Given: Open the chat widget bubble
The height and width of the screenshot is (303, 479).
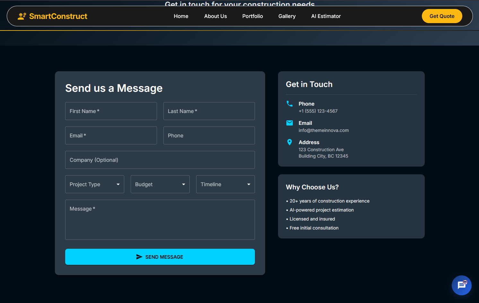Looking at the screenshot, I should click(461, 285).
